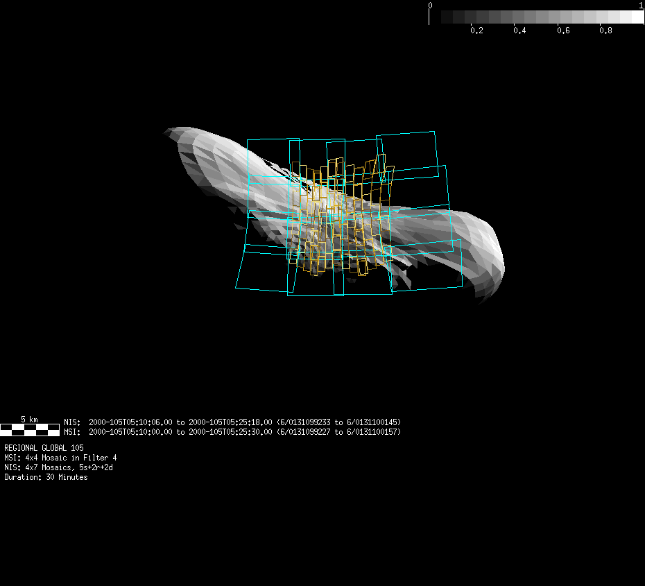Click the 0.4 tick label on grayscale bar
Image resolution: width=645 pixels, height=586 pixels.
point(519,31)
